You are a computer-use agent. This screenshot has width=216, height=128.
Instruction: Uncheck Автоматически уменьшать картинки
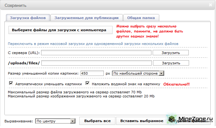click(x=11, y=84)
